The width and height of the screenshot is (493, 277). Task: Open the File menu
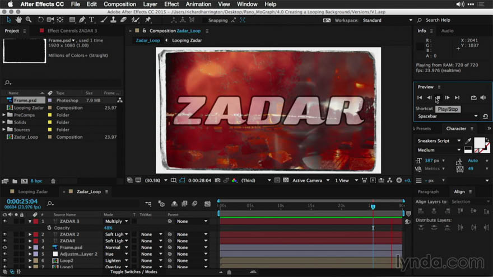[x=76, y=4]
